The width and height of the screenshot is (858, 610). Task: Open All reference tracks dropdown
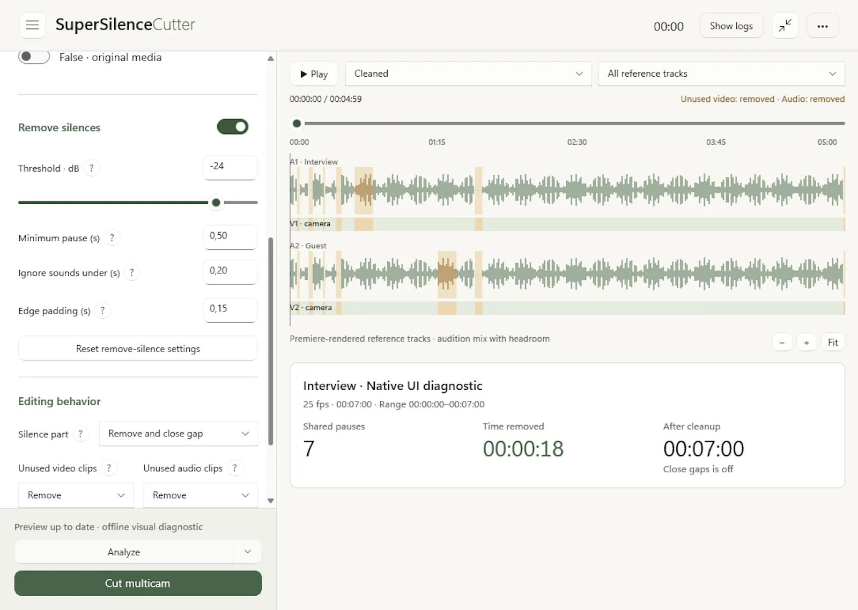pos(722,74)
